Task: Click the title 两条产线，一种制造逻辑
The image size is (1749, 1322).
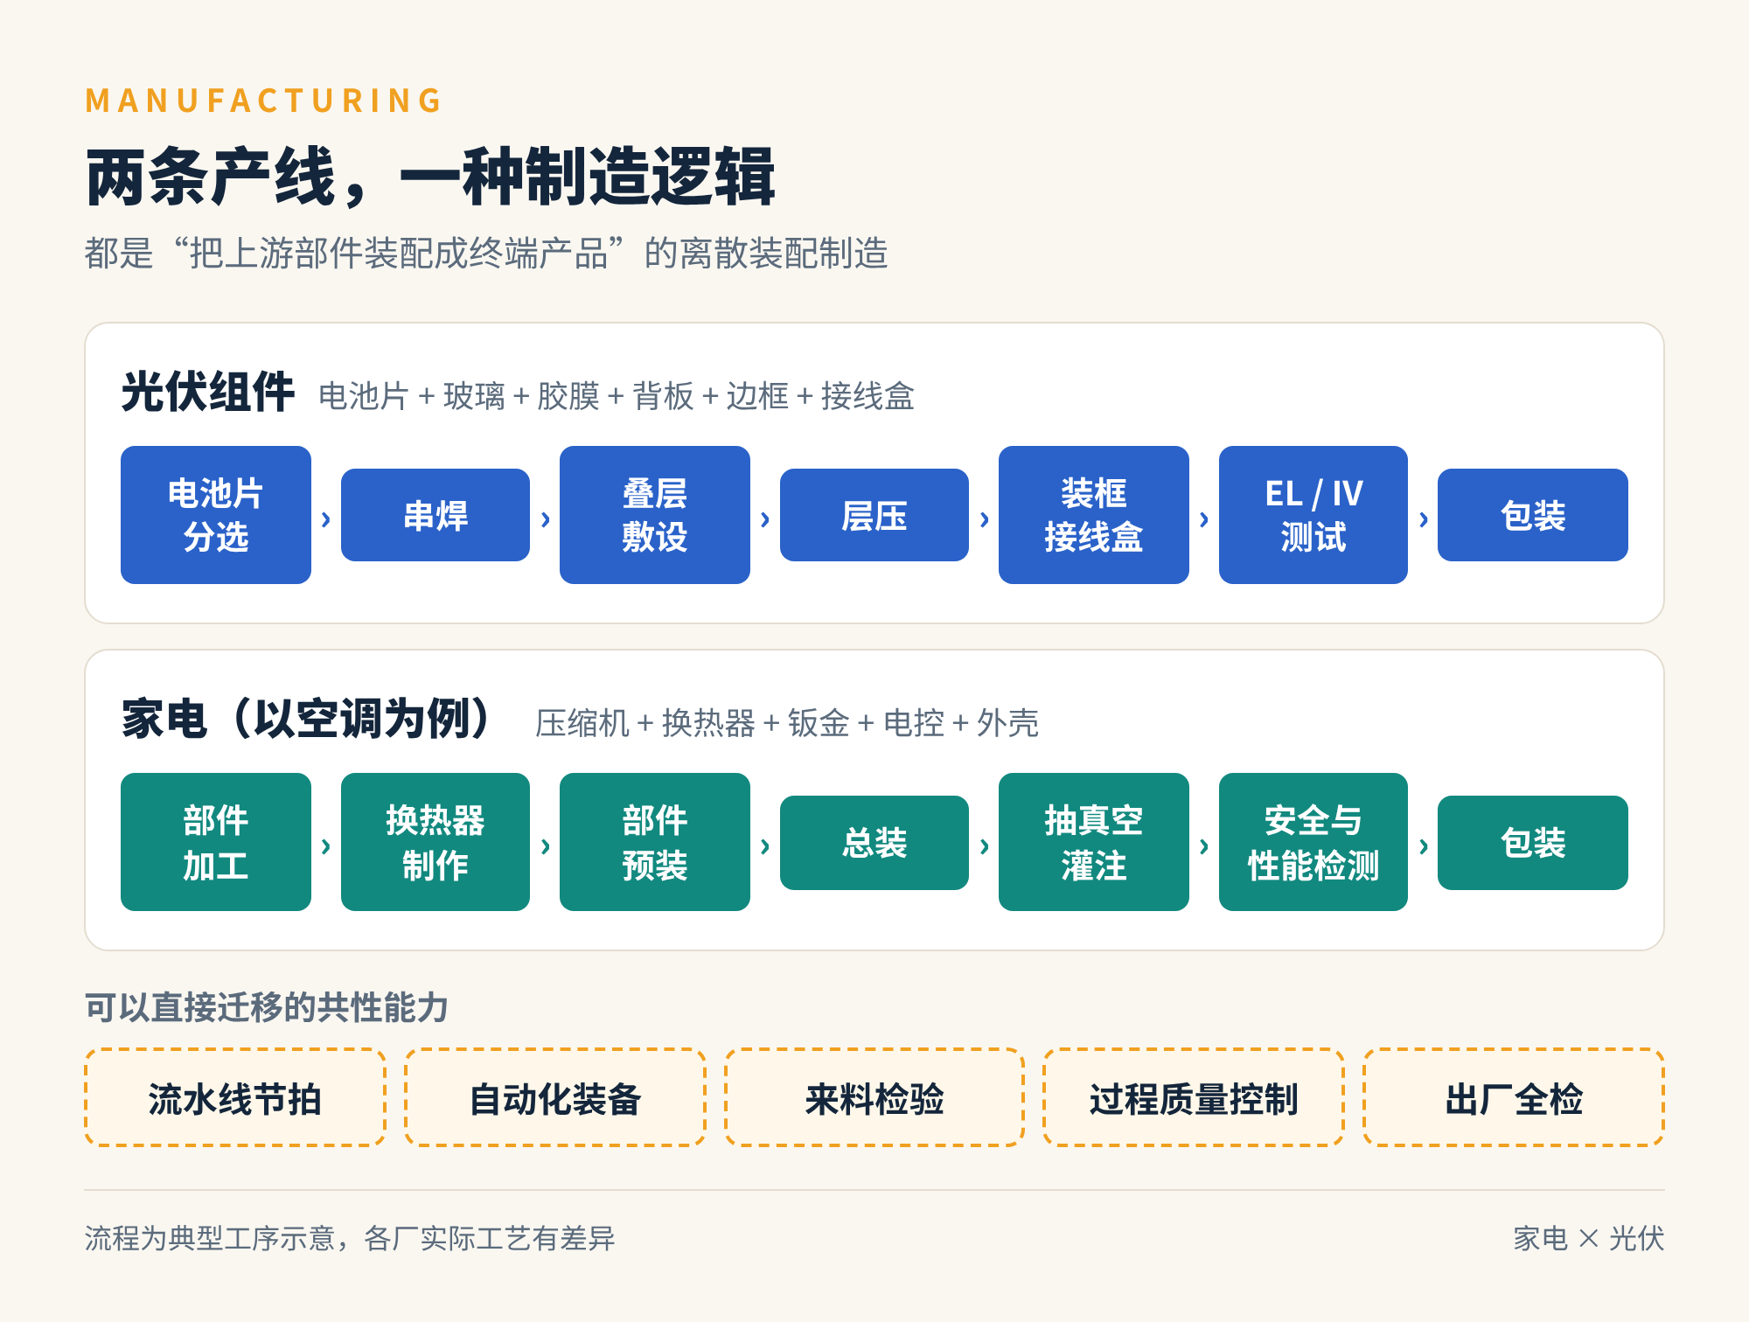Action: click(x=430, y=177)
